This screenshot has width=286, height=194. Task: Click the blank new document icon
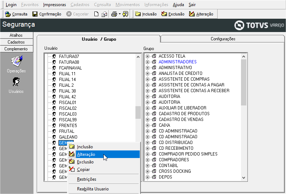(x=96, y=14)
